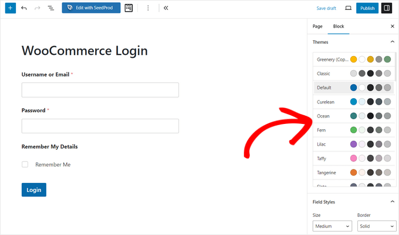Collapse the Field Styles section

pos(392,202)
